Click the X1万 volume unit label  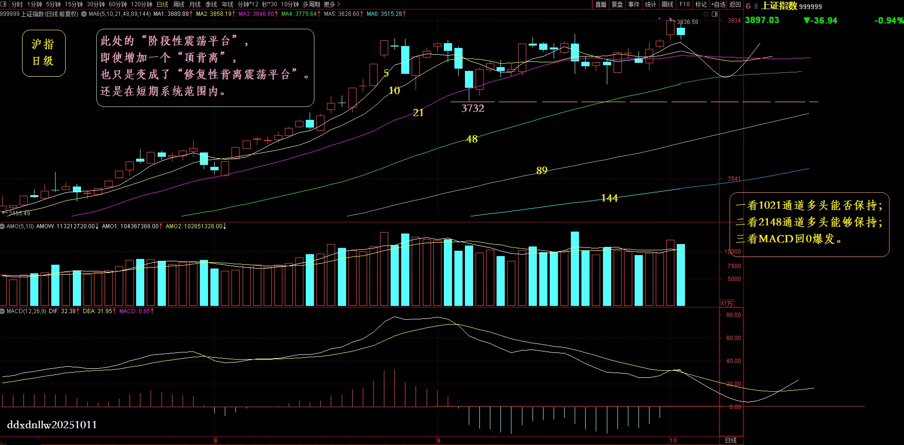[x=726, y=304]
